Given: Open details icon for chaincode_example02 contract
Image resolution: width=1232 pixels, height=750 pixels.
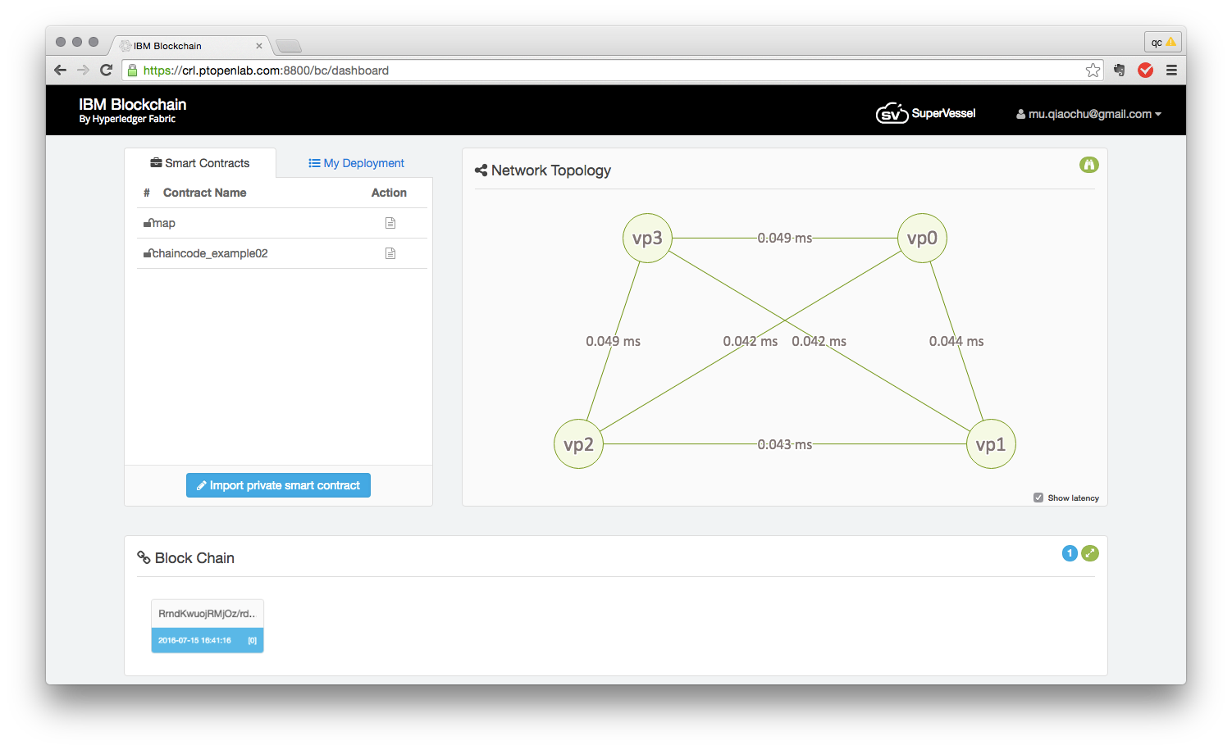Looking at the screenshot, I should 390,253.
